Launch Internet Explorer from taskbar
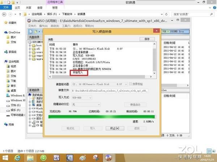Viewport: 217px width, 162px height. (x=17, y=158)
